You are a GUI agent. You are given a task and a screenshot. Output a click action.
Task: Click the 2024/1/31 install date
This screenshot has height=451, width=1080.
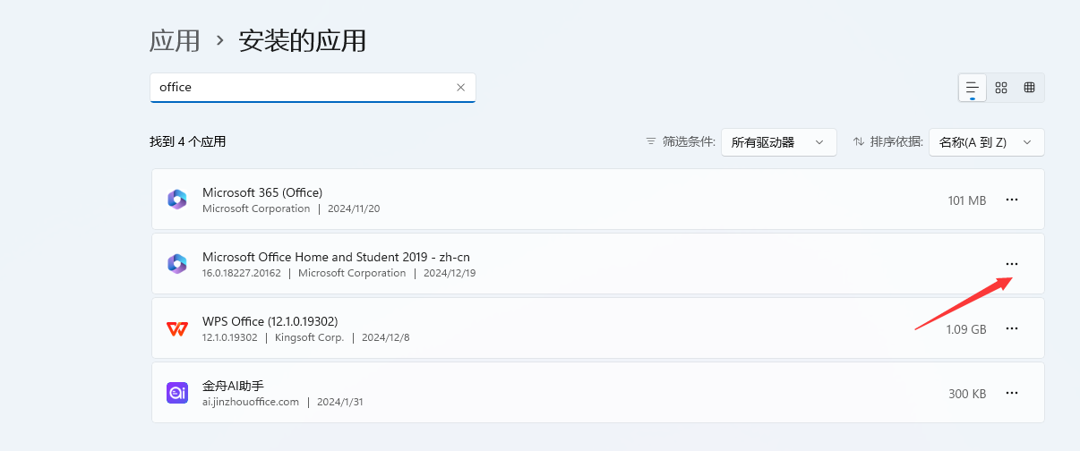(x=340, y=402)
